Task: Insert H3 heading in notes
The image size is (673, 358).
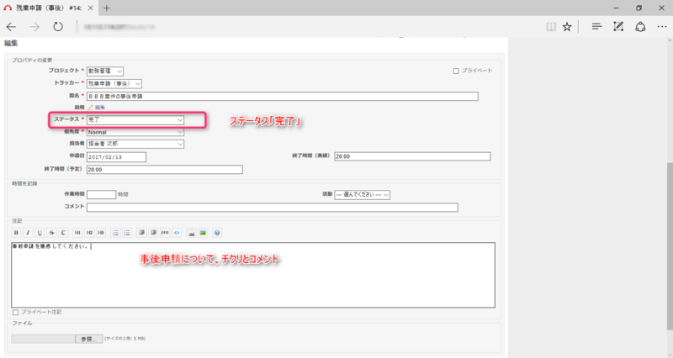Action: coord(101,233)
